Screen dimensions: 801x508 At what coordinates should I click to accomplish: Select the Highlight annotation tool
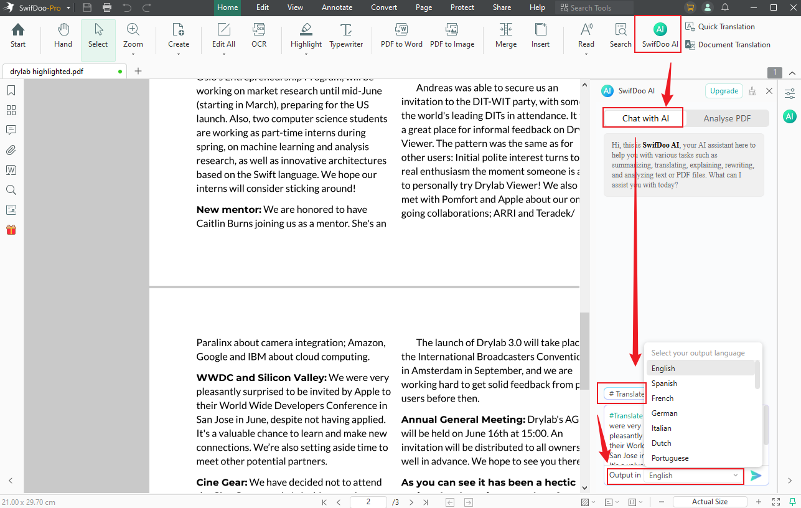pyautogui.click(x=306, y=36)
